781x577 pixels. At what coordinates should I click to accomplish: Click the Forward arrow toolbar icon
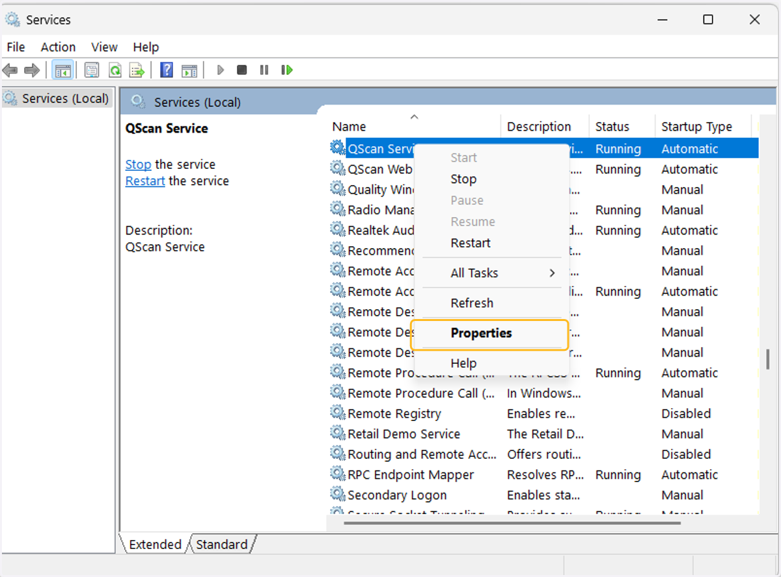click(x=31, y=70)
